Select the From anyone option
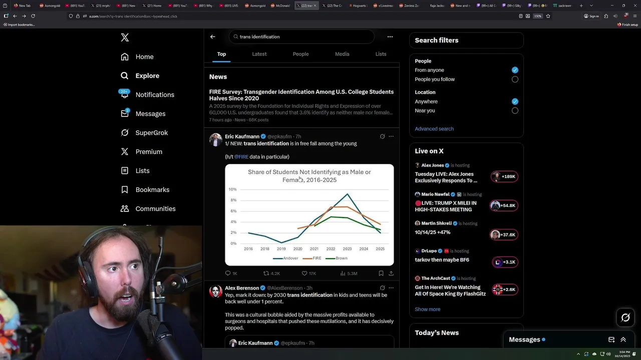This screenshot has height=360, width=641. coord(515,70)
